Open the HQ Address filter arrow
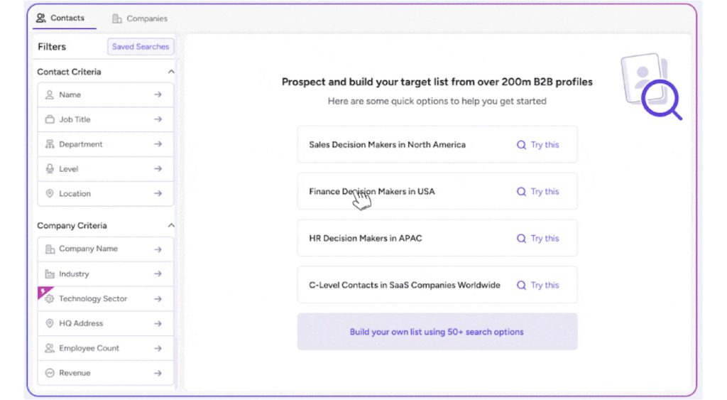Viewport: 727px width, 400px height. pyautogui.click(x=158, y=323)
